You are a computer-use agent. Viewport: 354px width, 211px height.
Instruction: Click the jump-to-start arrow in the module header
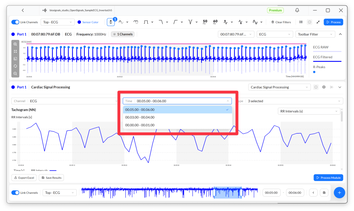(x=332, y=87)
